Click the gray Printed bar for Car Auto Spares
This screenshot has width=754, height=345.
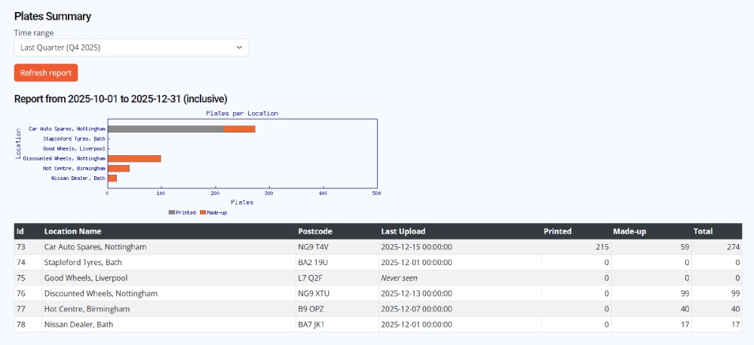165,129
